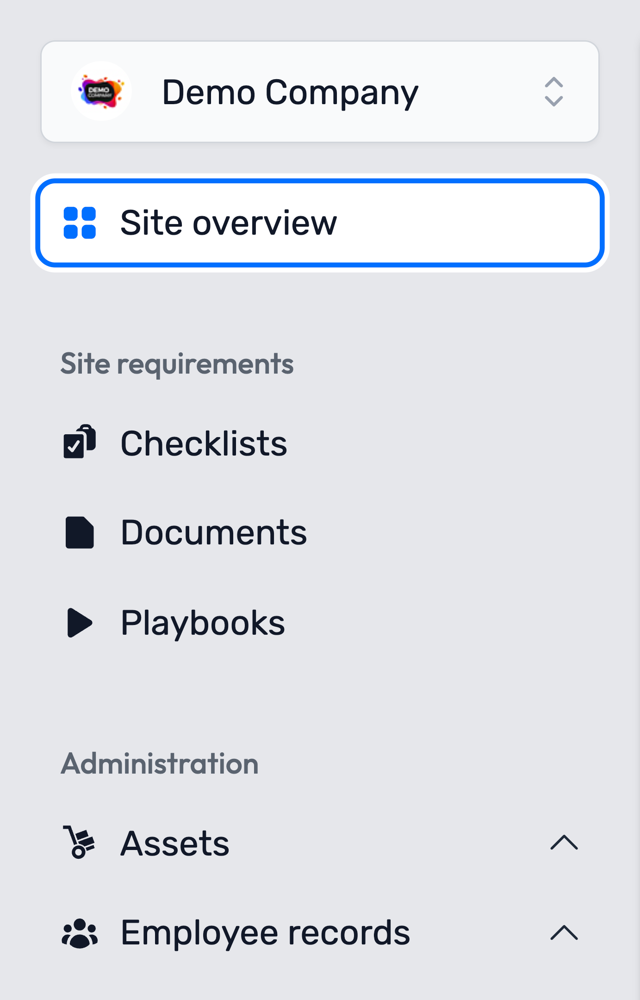Collapse the Employee records chevron
This screenshot has width=640, height=1000.
(564, 932)
